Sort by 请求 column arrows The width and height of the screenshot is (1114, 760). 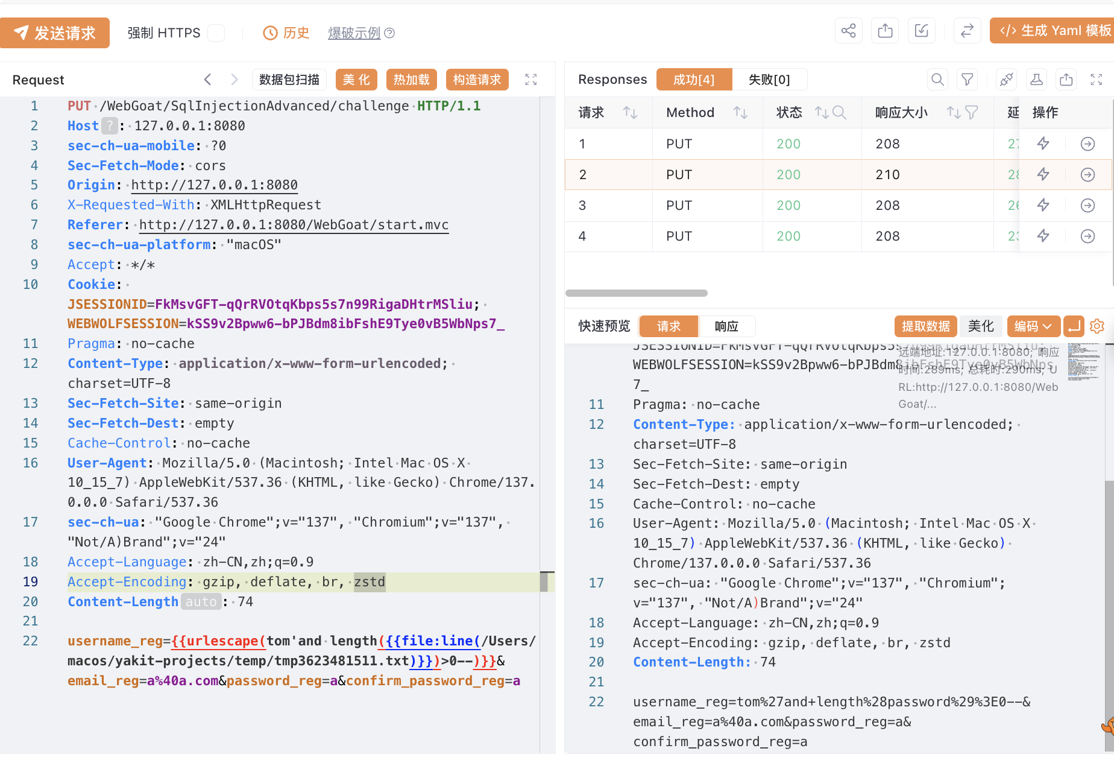pyautogui.click(x=630, y=112)
